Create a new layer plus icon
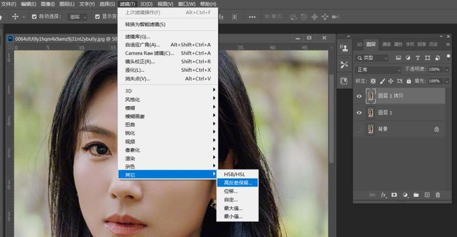Screen dimensions: 457x237 (427, 195)
